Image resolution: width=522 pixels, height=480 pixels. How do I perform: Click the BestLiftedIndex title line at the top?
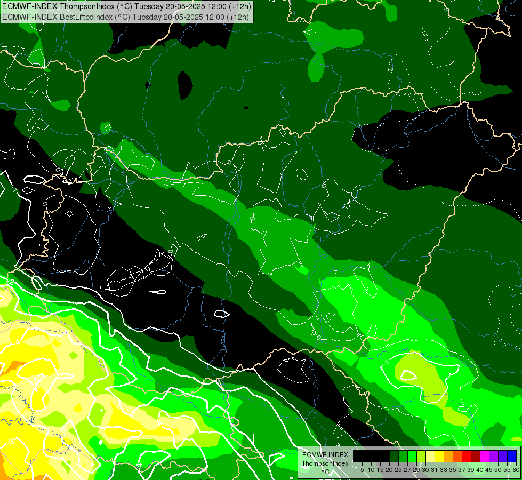point(125,17)
